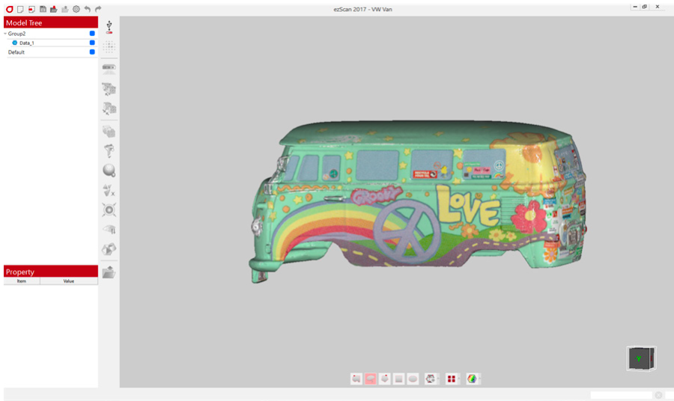Click the status bar input field
The image size is (674, 401).
(x=621, y=395)
